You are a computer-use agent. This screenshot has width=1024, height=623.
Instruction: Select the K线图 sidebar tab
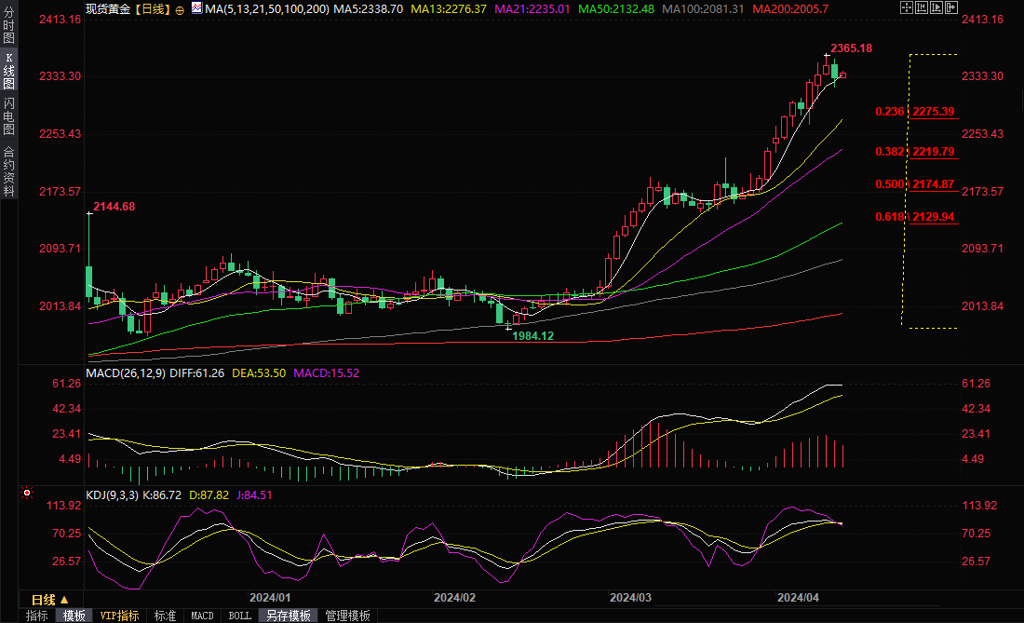pyautogui.click(x=8, y=71)
